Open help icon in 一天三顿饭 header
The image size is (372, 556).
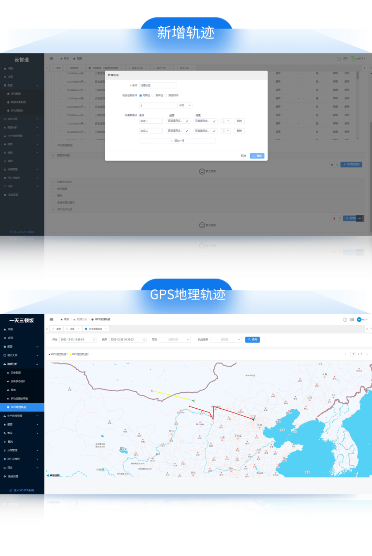(345, 319)
